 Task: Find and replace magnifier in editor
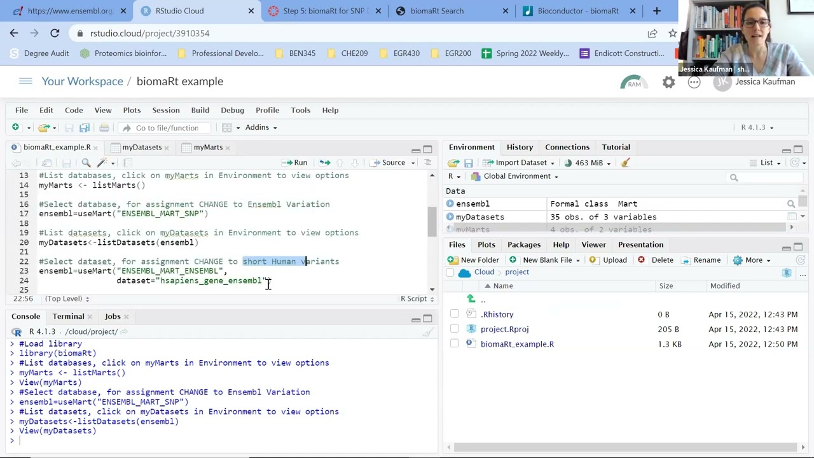(86, 163)
